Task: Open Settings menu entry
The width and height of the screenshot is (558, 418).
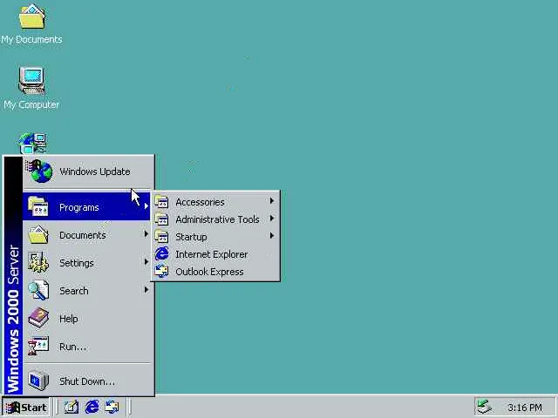Action: [x=88, y=263]
